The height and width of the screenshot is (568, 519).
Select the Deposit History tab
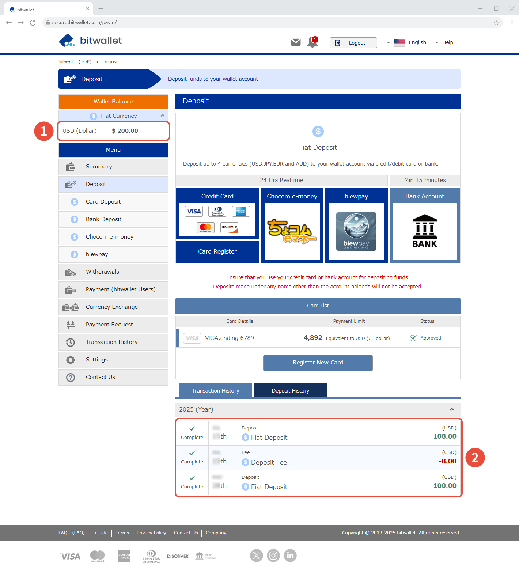tap(291, 391)
